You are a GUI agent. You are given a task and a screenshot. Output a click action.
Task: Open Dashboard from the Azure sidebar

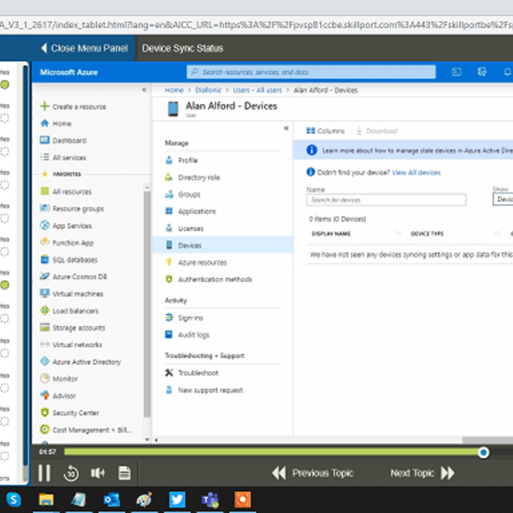tap(63, 140)
